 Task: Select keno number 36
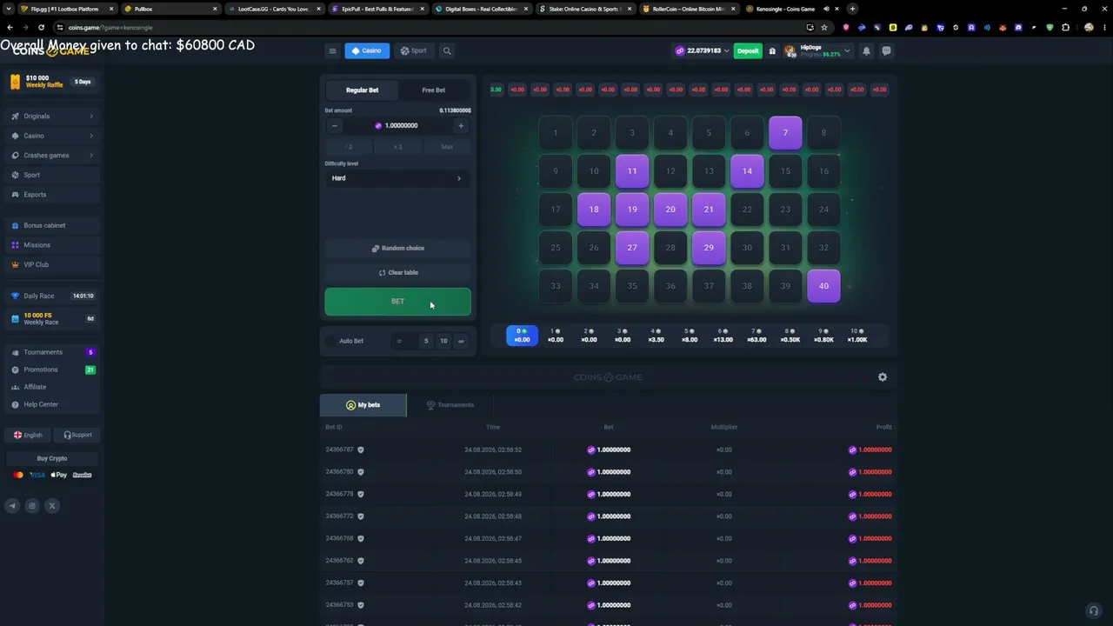pos(670,286)
